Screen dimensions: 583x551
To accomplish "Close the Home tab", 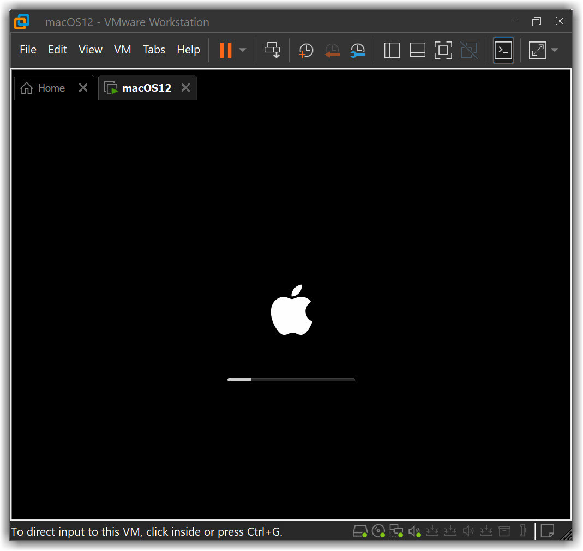I will coord(83,88).
